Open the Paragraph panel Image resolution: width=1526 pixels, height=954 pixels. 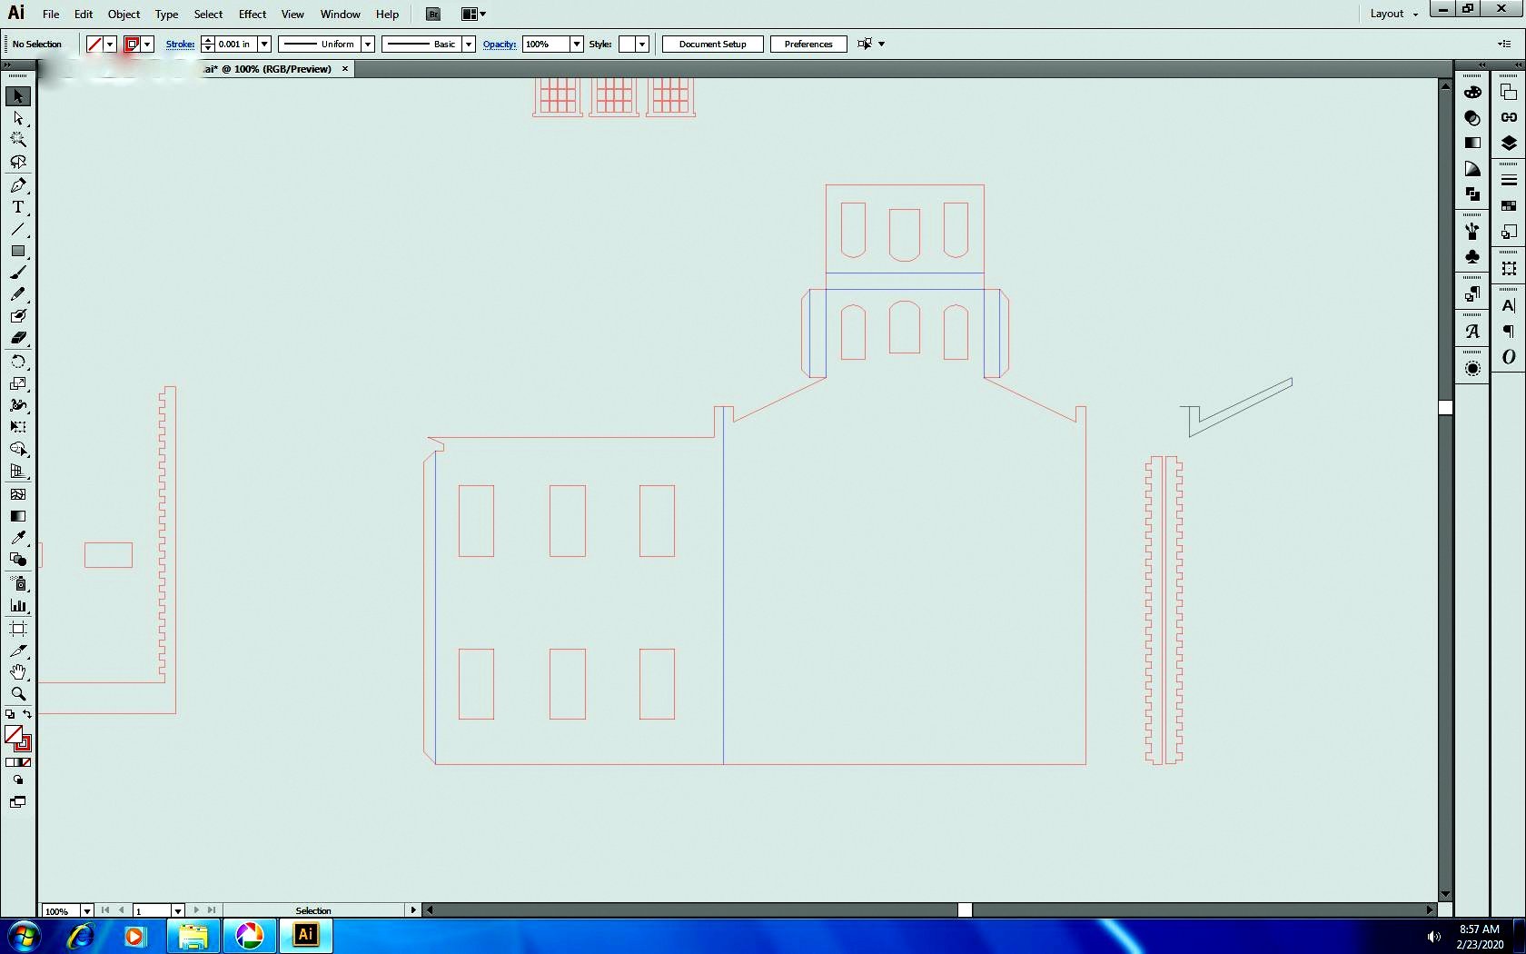click(x=1509, y=332)
